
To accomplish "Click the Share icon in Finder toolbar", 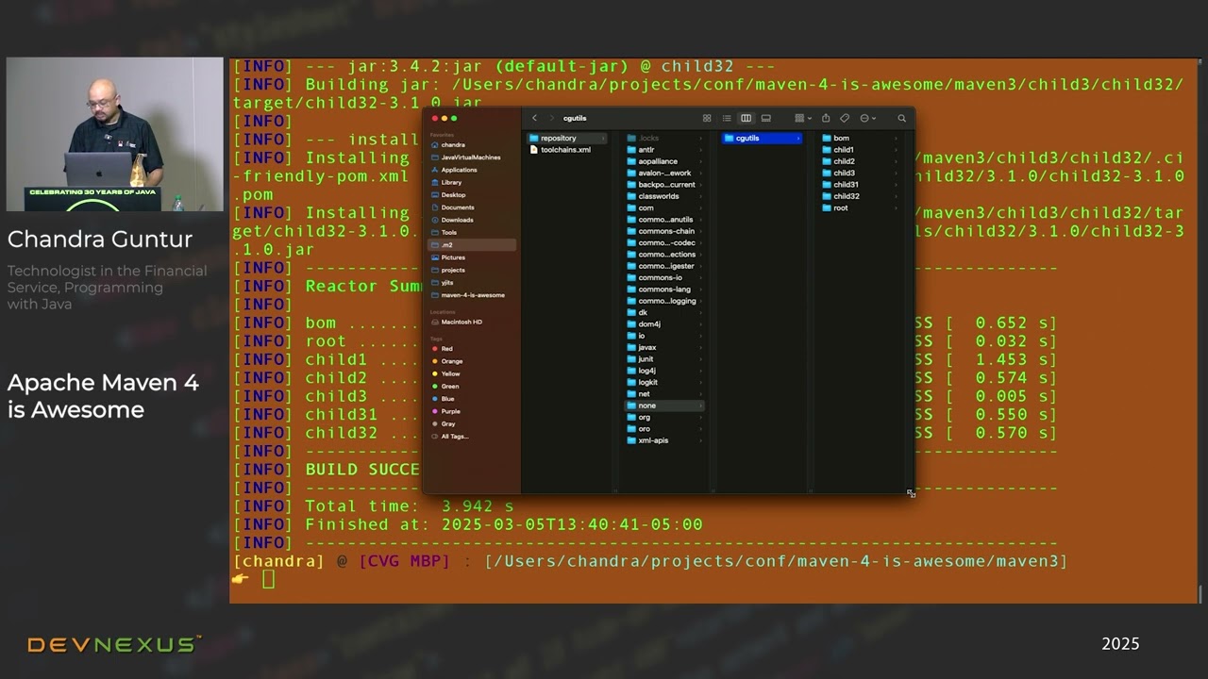I will (826, 118).
